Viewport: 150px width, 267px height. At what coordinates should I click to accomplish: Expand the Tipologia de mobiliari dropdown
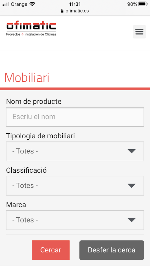click(75, 151)
